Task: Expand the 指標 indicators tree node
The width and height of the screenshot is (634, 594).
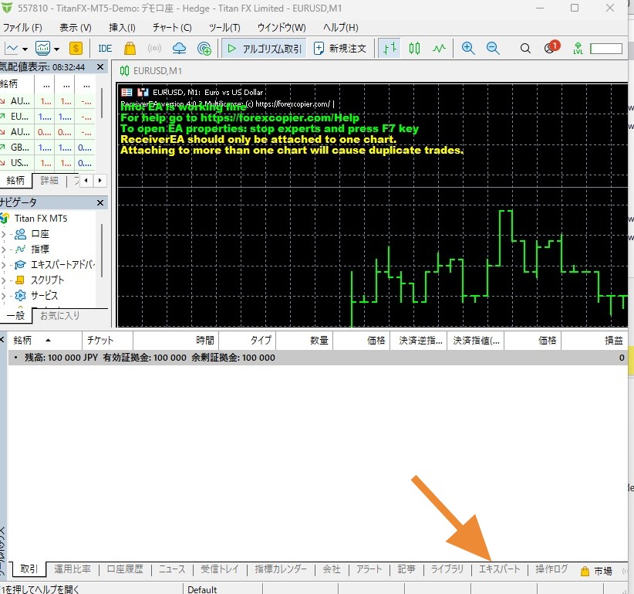Action: pos(3,249)
